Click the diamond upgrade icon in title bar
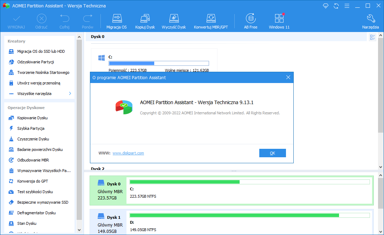Screen dimensions: 384x235 [325, 6]
